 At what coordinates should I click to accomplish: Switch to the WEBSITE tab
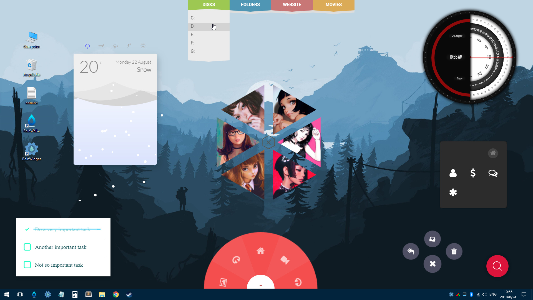pyautogui.click(x=292, y=4)
